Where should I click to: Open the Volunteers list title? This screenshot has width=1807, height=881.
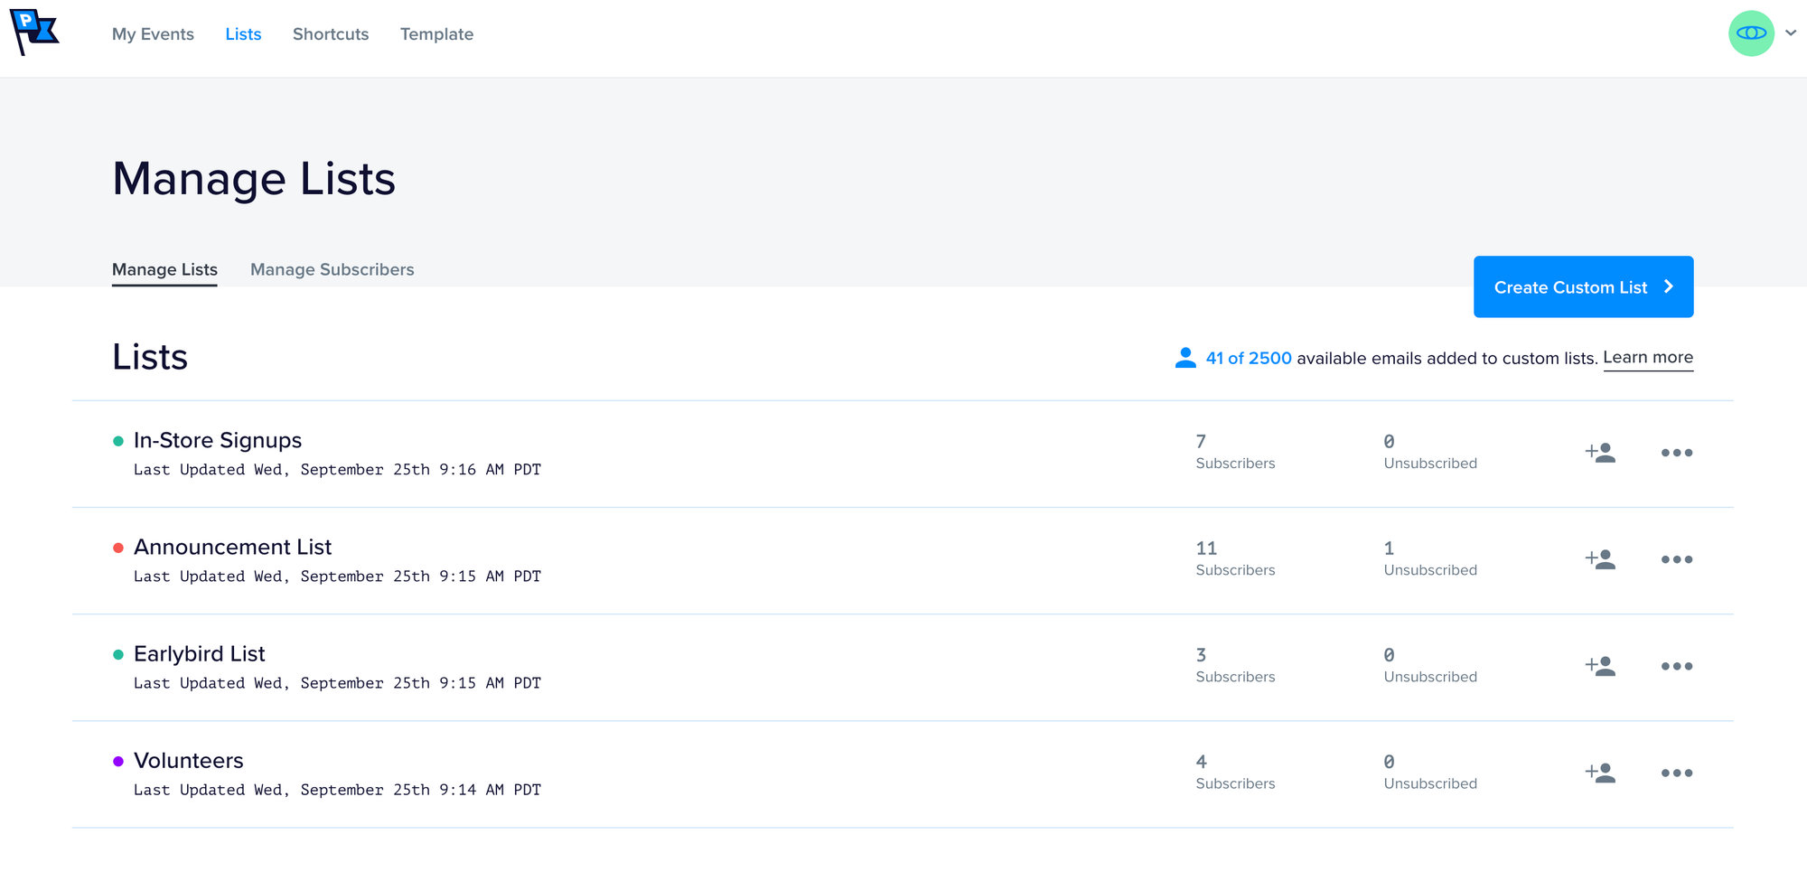[189, 761]
